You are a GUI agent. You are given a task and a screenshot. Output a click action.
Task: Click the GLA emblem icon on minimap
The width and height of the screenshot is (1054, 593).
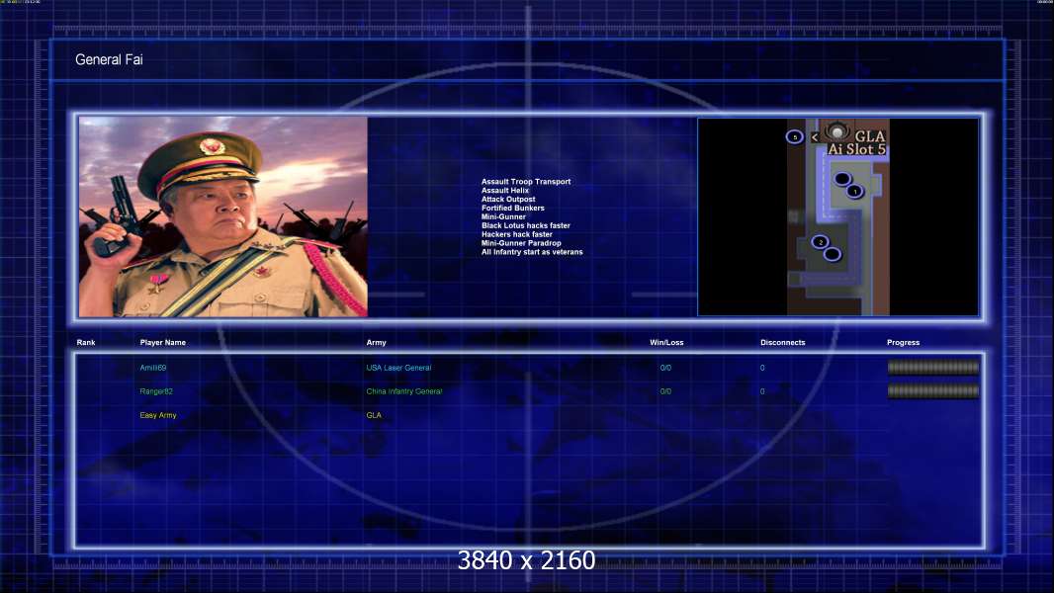coord(836,131)
